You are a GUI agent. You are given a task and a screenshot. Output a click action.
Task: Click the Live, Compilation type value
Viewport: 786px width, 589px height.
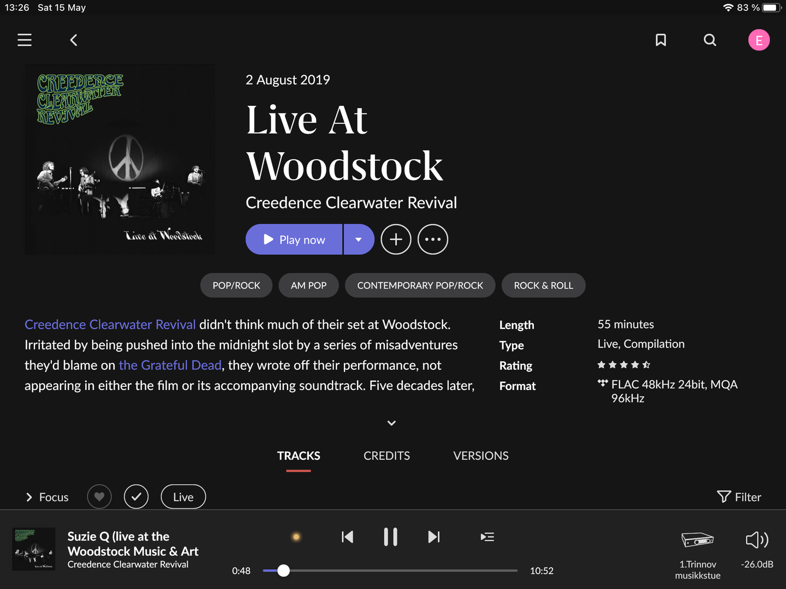[x=641, y=344]
